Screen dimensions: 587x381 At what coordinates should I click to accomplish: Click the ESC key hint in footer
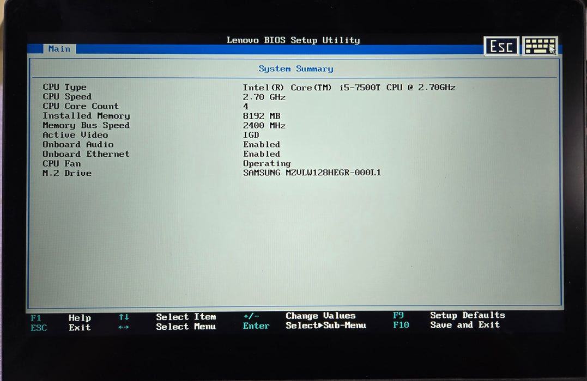(x=39, y=328)
